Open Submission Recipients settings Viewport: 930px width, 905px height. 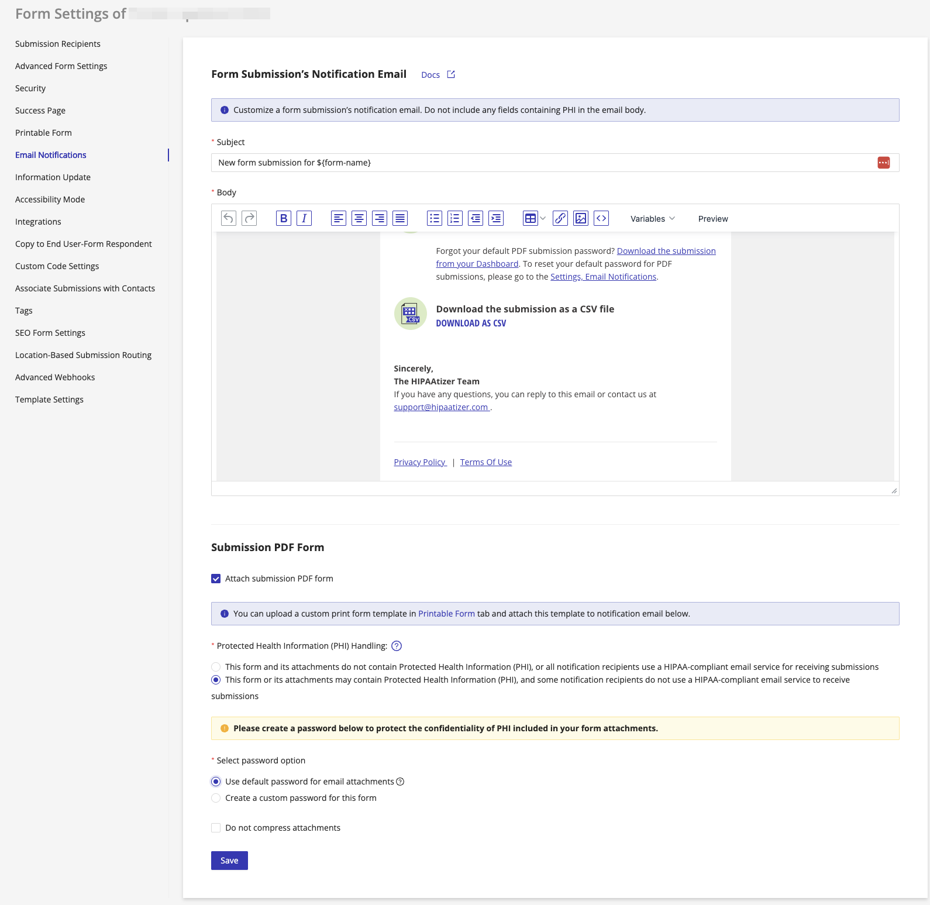[x=58, y=44]
